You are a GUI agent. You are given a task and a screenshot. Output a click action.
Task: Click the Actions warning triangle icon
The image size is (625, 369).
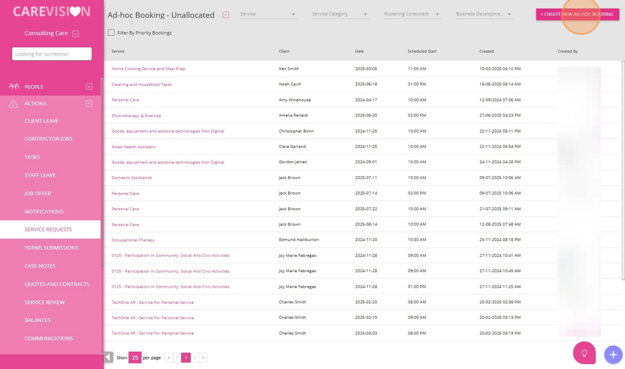tap(14, 104)
